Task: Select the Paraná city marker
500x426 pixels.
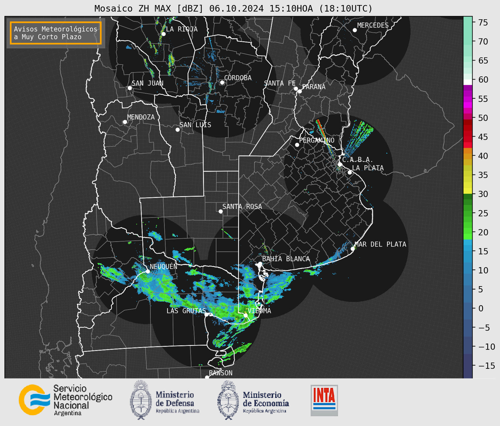Action: (300, 91)
